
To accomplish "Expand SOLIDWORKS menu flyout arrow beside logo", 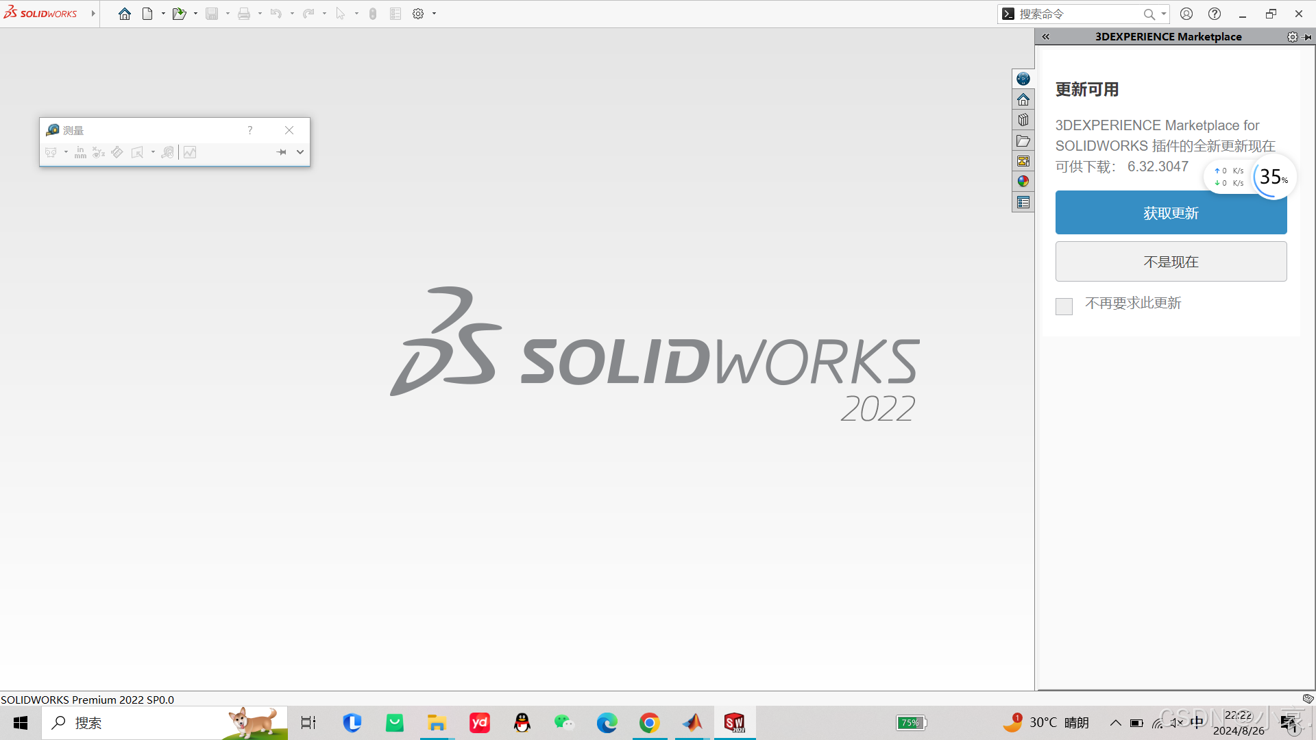I will pos(93,14).
